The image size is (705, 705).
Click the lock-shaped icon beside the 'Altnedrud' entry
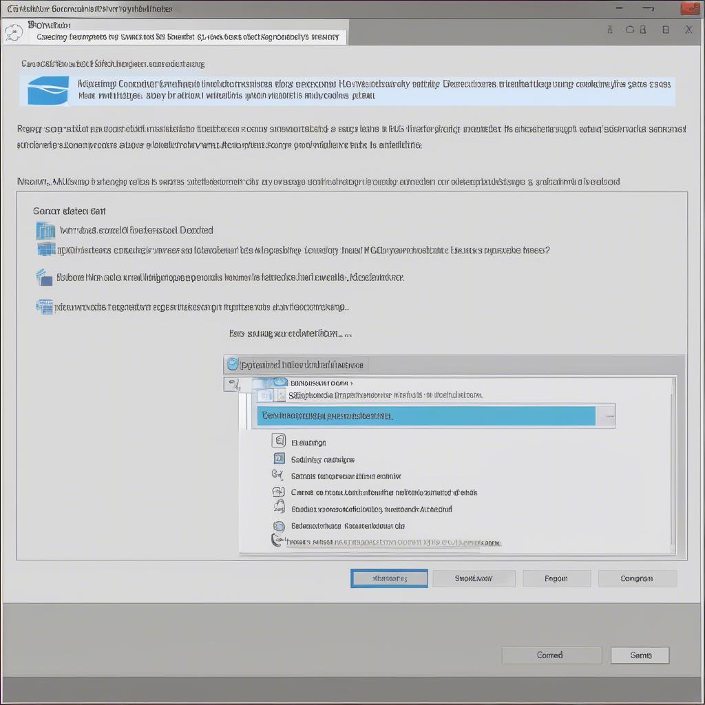point(280,507)
